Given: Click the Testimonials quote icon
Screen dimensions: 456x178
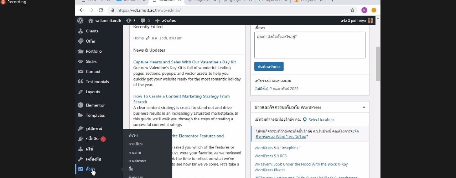Looking at the screenshot, I should click(x=81, y=82).
